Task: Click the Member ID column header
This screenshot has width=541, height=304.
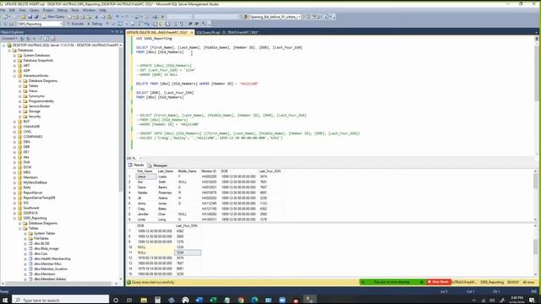Action: (x=209, y=171)
